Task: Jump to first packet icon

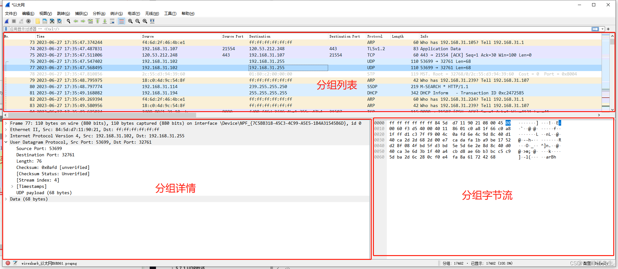Action: 98,21
